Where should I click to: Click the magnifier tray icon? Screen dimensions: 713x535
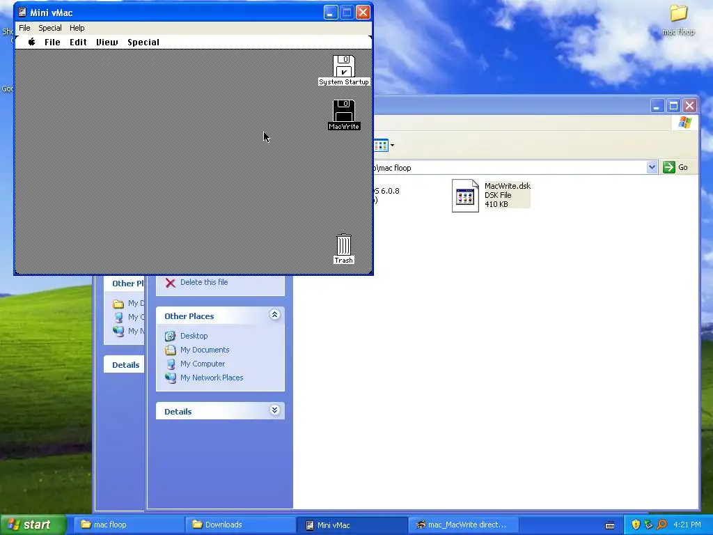(x=661, y=525)
